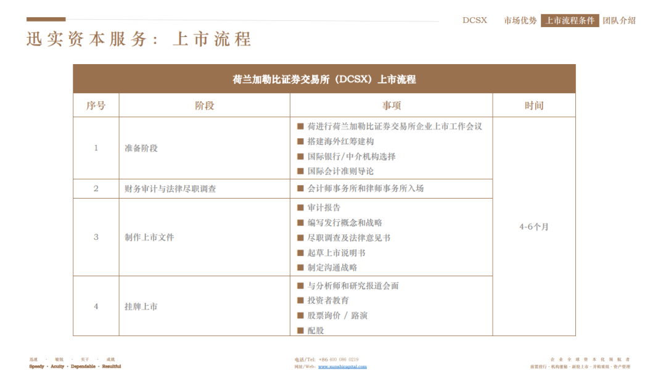The width and height of the screenshot is (666, 370).
Task: Click the work meeting item ending 企业上市工作会议
Action: tap(395, 126)
